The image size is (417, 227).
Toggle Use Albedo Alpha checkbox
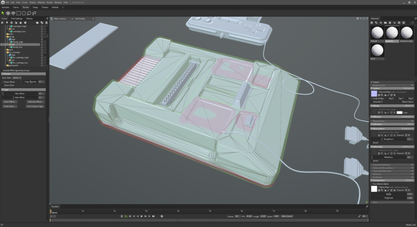pyautogui.click(x=372, y=184)
